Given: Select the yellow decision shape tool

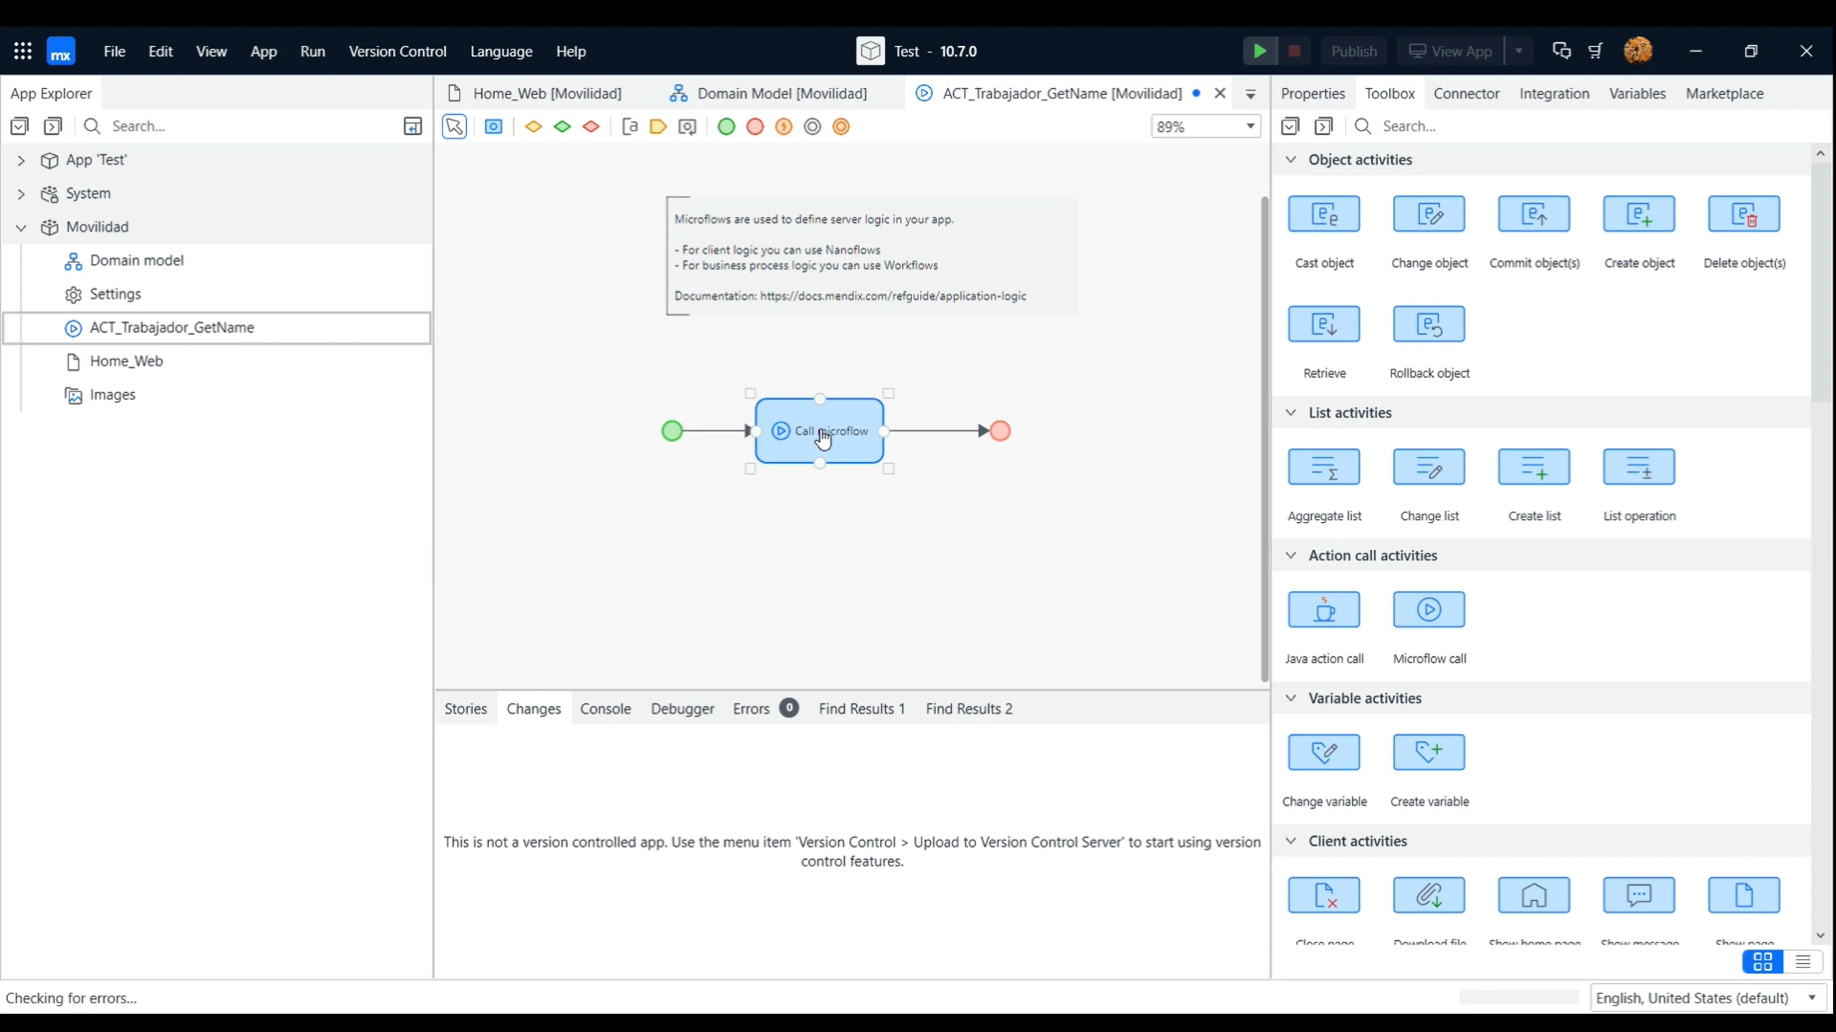Looking at the screenshot, I should (533, 126).
